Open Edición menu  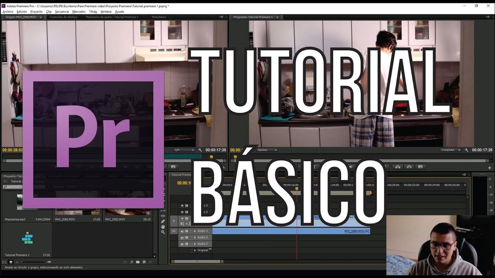(22, 12)
